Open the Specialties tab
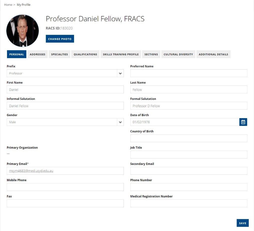 60,54
